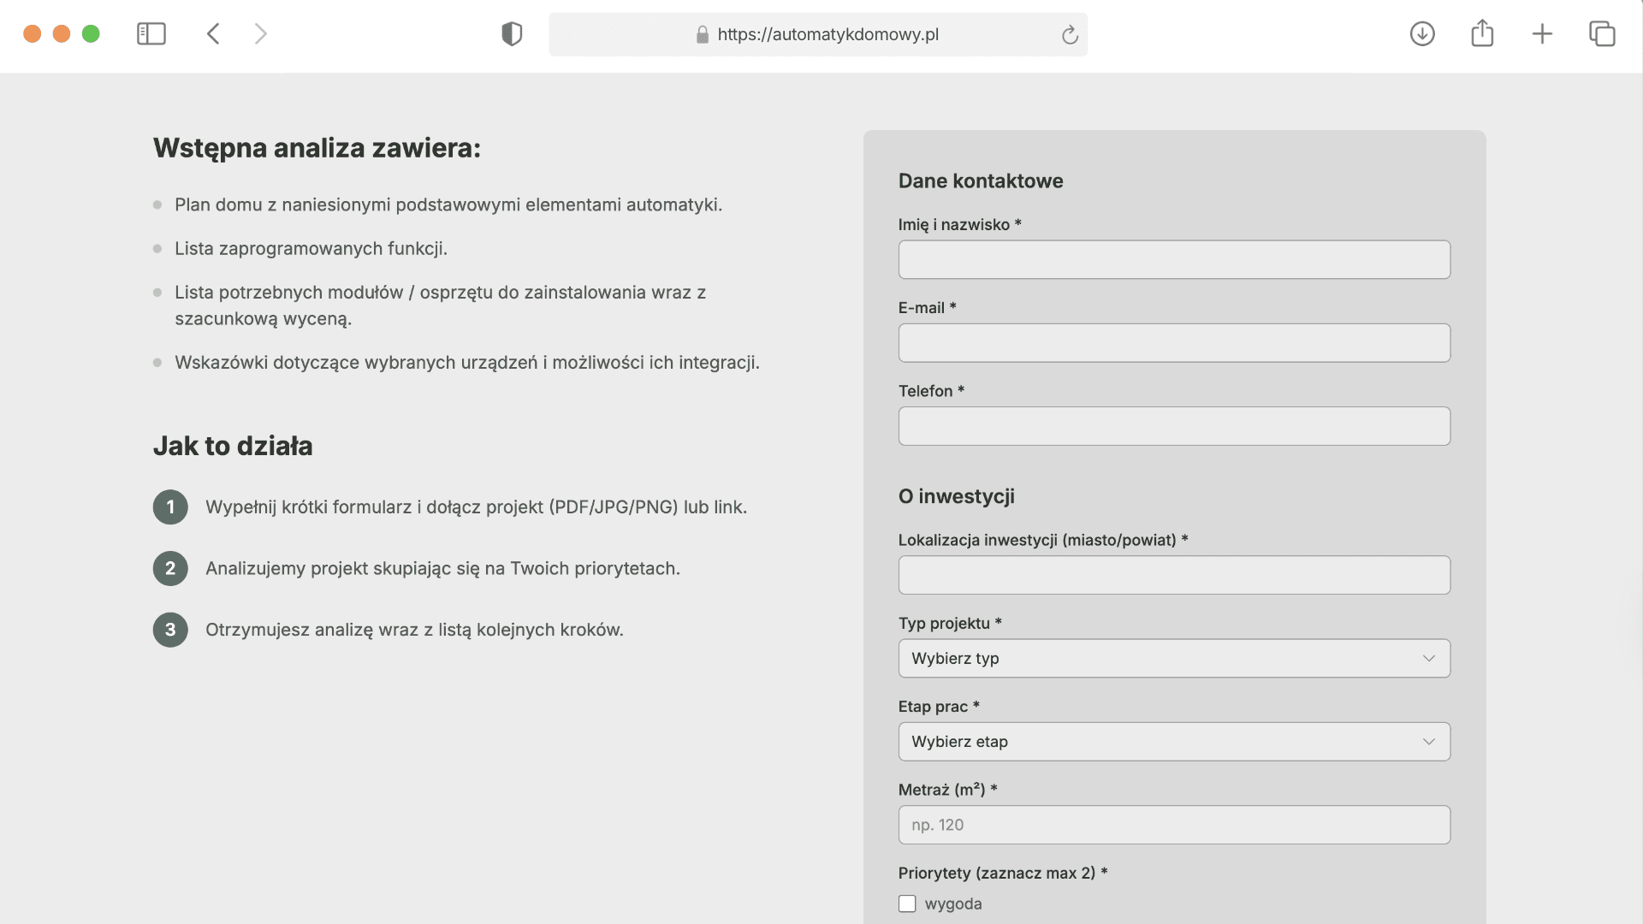Open the downloads icon
This screenshot has width=1643, height=924.
[x=1422, y=34]
